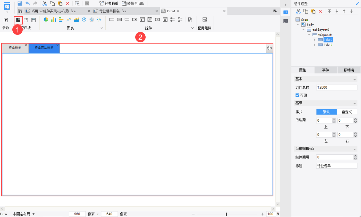Insert a scatter chart component
361x217 pixels.
(99, 20)
